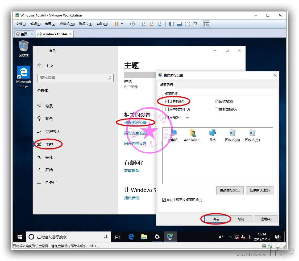Click the 还原默认值(S) button

click(x=260, y=190)
